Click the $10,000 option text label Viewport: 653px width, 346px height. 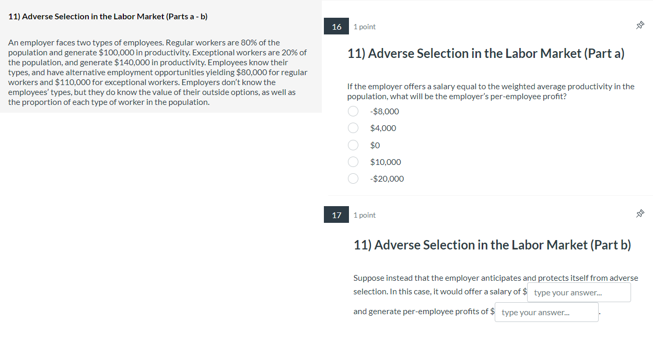(x=386, y=162)
